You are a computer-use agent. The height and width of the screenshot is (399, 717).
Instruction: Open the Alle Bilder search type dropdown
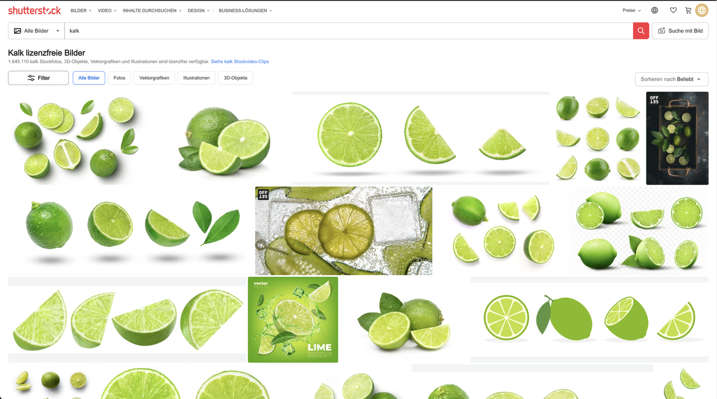click(36, 31)
